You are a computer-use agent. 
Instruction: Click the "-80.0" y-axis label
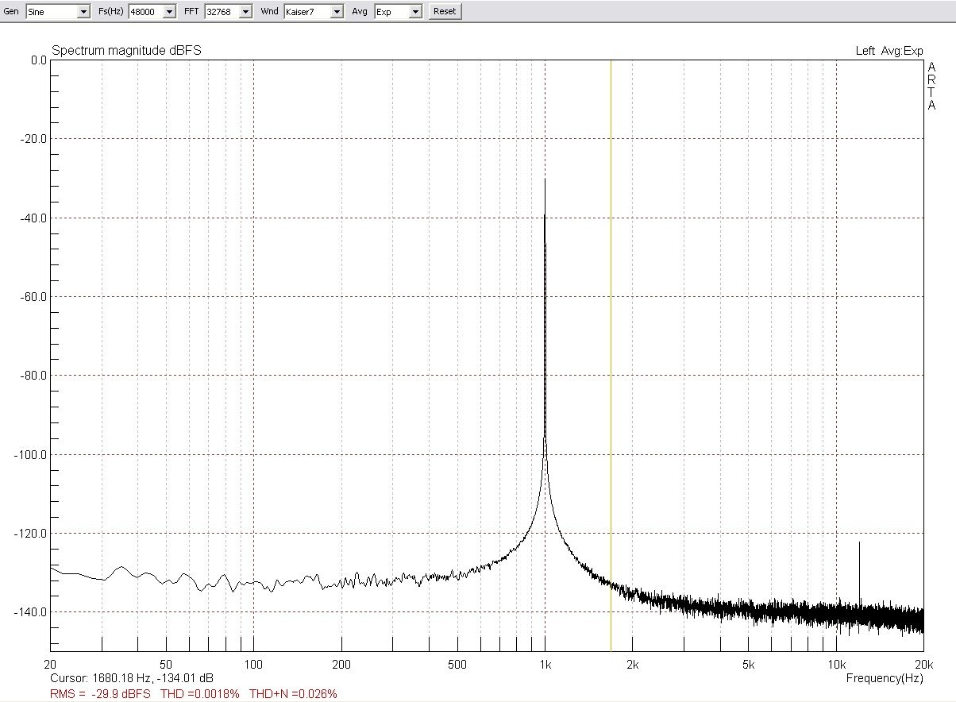33,375
